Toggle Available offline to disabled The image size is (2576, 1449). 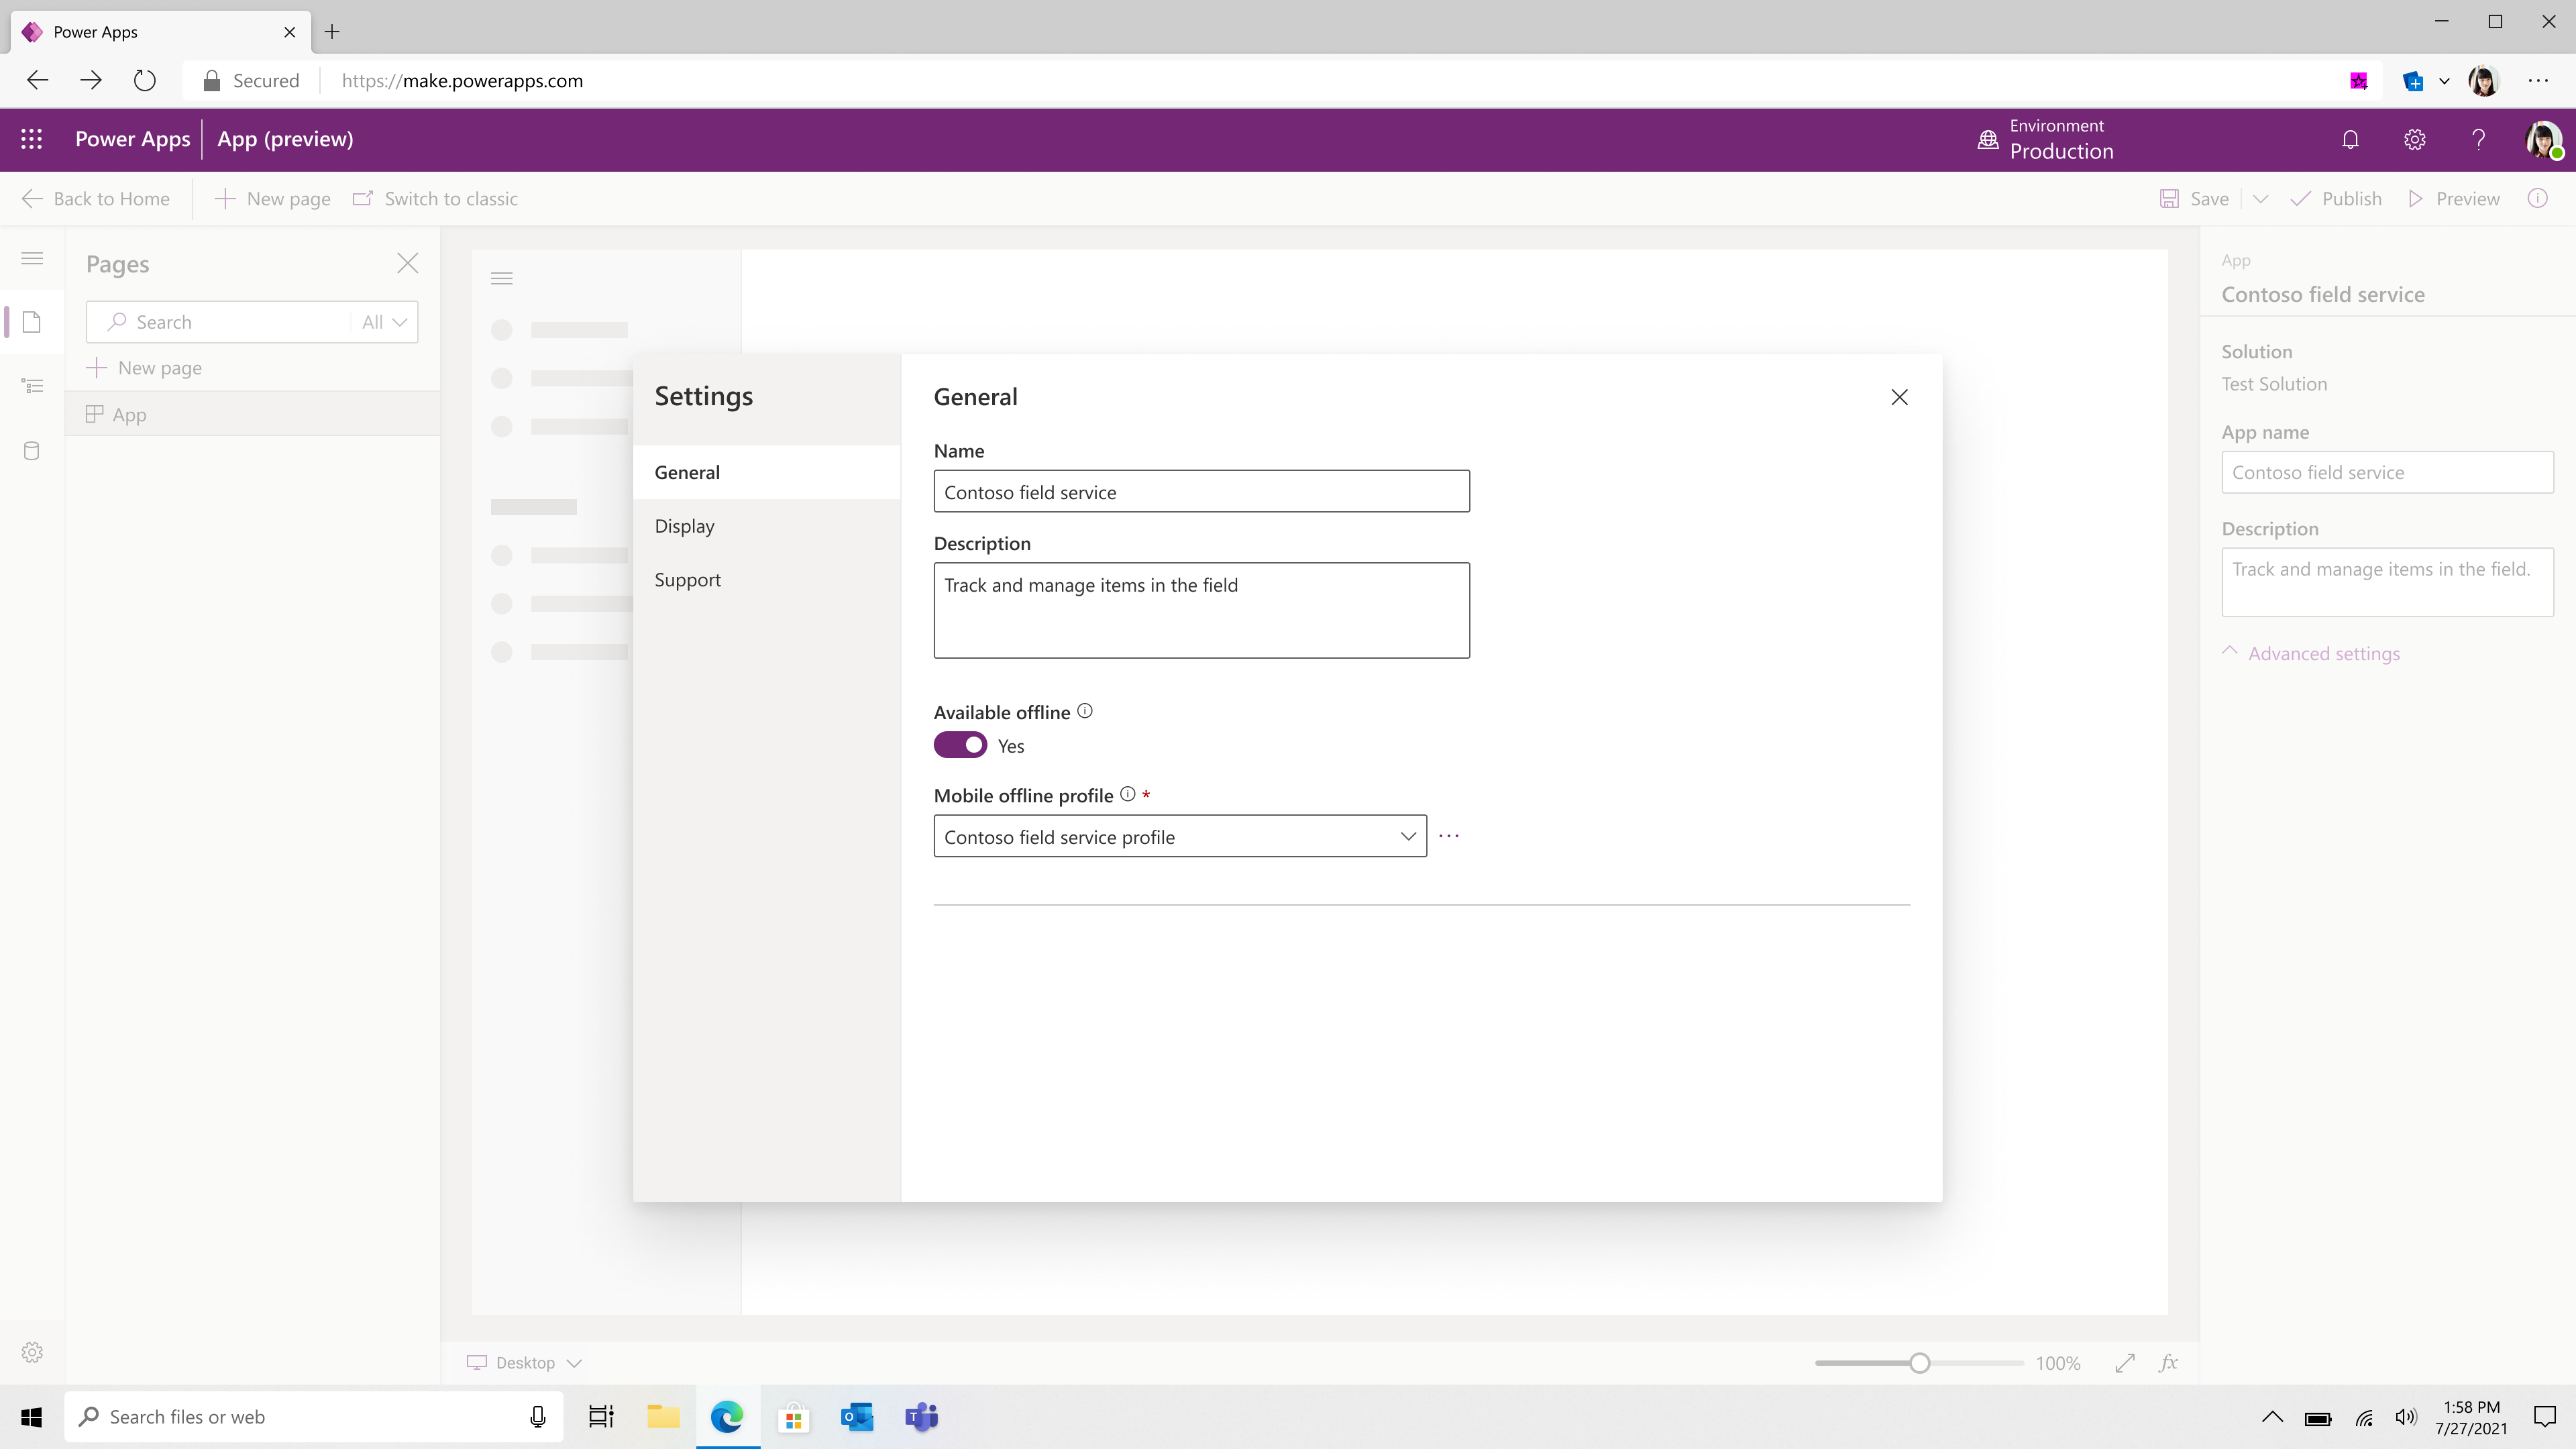(961, 745)
